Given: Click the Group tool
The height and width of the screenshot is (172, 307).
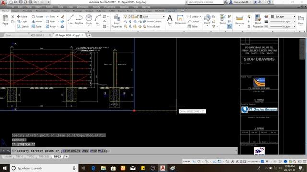Looking at the screenshot, I should 223,20.
